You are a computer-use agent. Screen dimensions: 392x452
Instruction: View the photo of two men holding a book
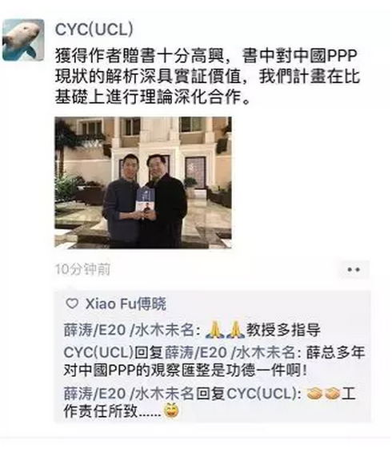(x=143, y=182)
